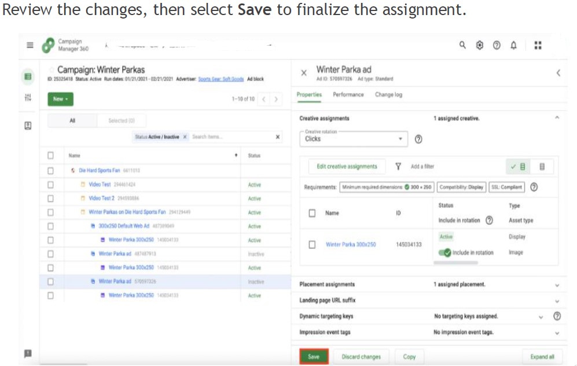Select the checked compact list view icon
The width and height of the screenshot is (577, 366).
(x=518, y=167)
